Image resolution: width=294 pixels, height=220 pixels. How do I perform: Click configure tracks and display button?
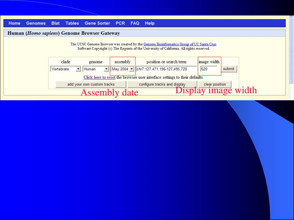(x=162, y=85)
